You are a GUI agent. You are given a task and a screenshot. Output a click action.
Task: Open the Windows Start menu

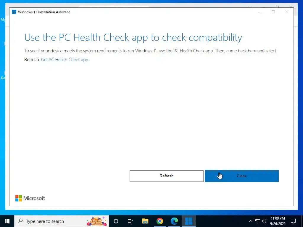[7, 221]
